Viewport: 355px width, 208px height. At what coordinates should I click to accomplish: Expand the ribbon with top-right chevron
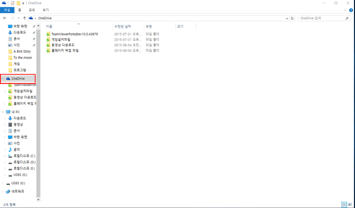[x=345, y=10]
